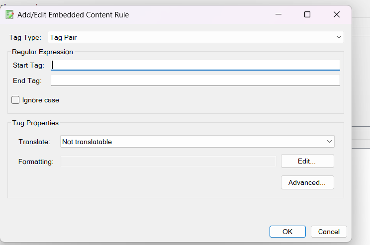The height and width of the screenshot is (245, 370).
Task: Cancel the embedded content rule dialog
Action: pos(329,232)
